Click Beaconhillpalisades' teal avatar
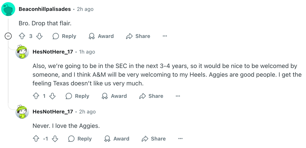 click(8, 9)
